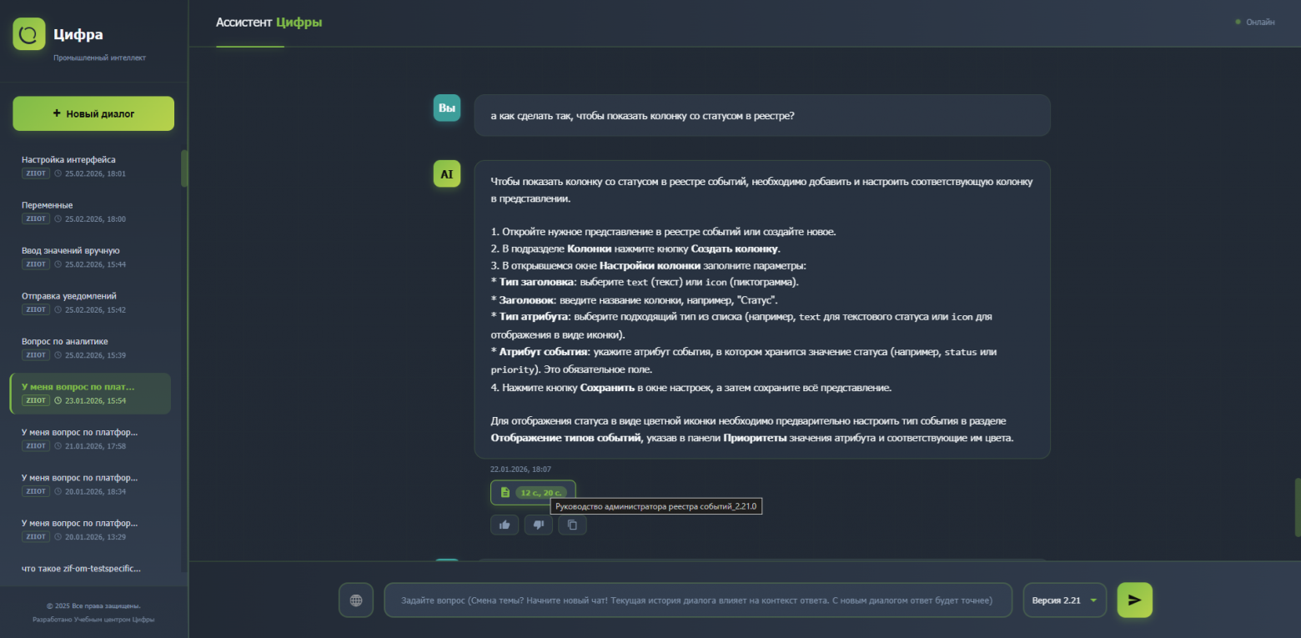
Task: Click the sidebar chat list scrollbar
Action: coord(184,168)
